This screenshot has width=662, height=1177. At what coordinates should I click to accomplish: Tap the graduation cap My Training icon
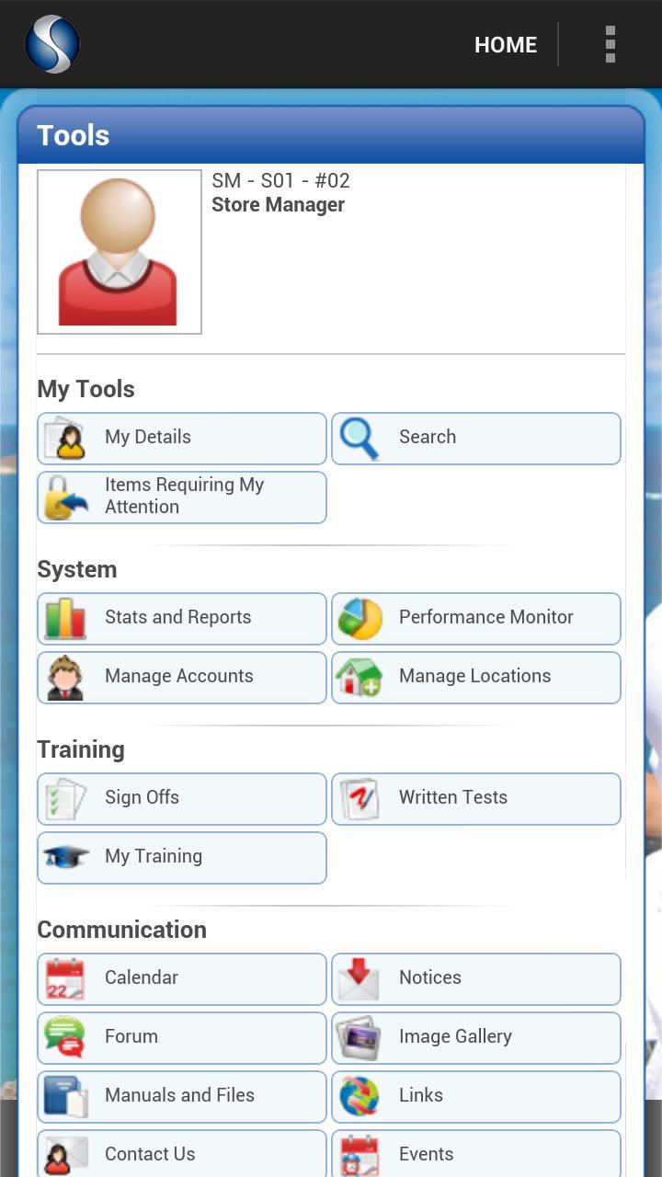click(x=66, y=858)
